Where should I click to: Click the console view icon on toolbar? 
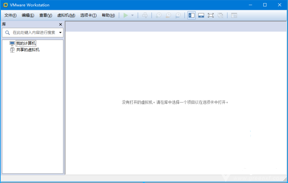[x=234, y=16]
